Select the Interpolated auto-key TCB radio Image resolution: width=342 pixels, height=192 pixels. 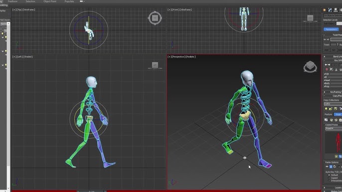click(x=329, y=181)
